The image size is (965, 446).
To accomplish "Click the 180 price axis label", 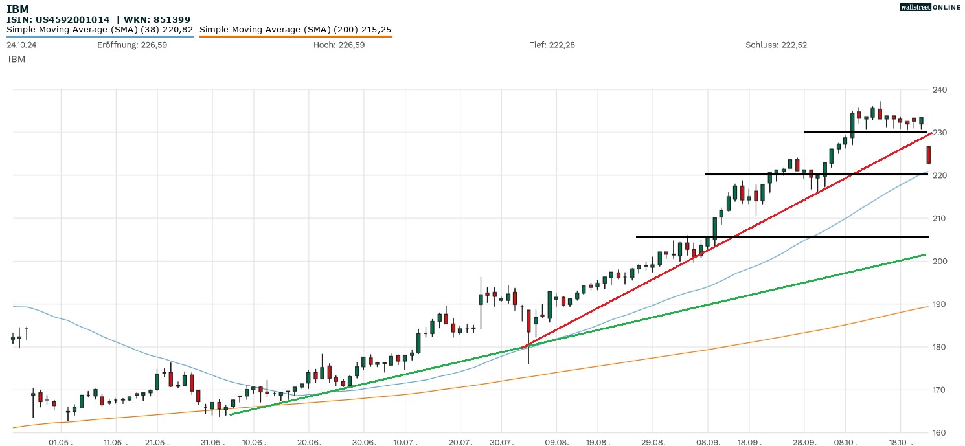I will pyautogui.click(x=940, y=347).
